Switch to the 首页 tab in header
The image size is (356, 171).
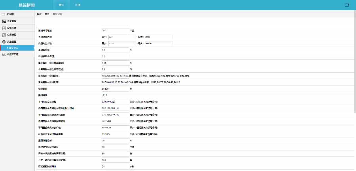coord(61,5)
